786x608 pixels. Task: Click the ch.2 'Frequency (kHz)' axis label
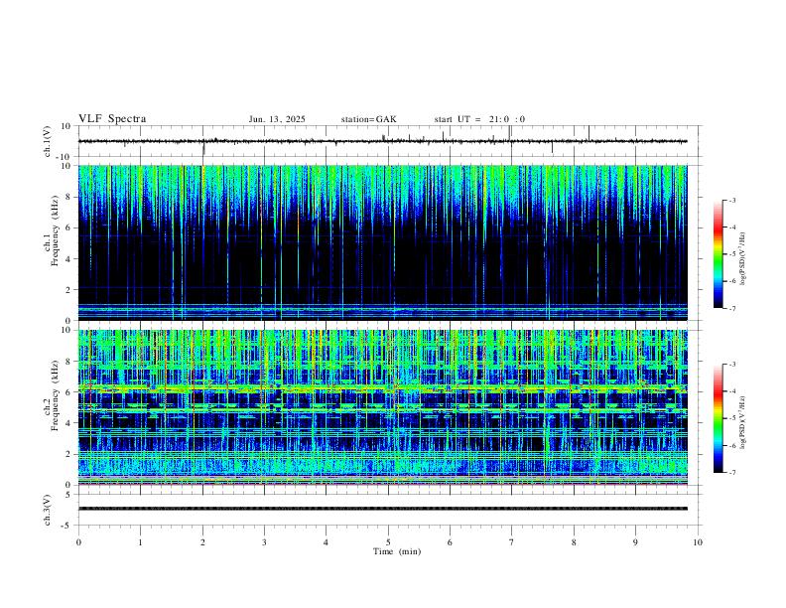tap(55, 395)
